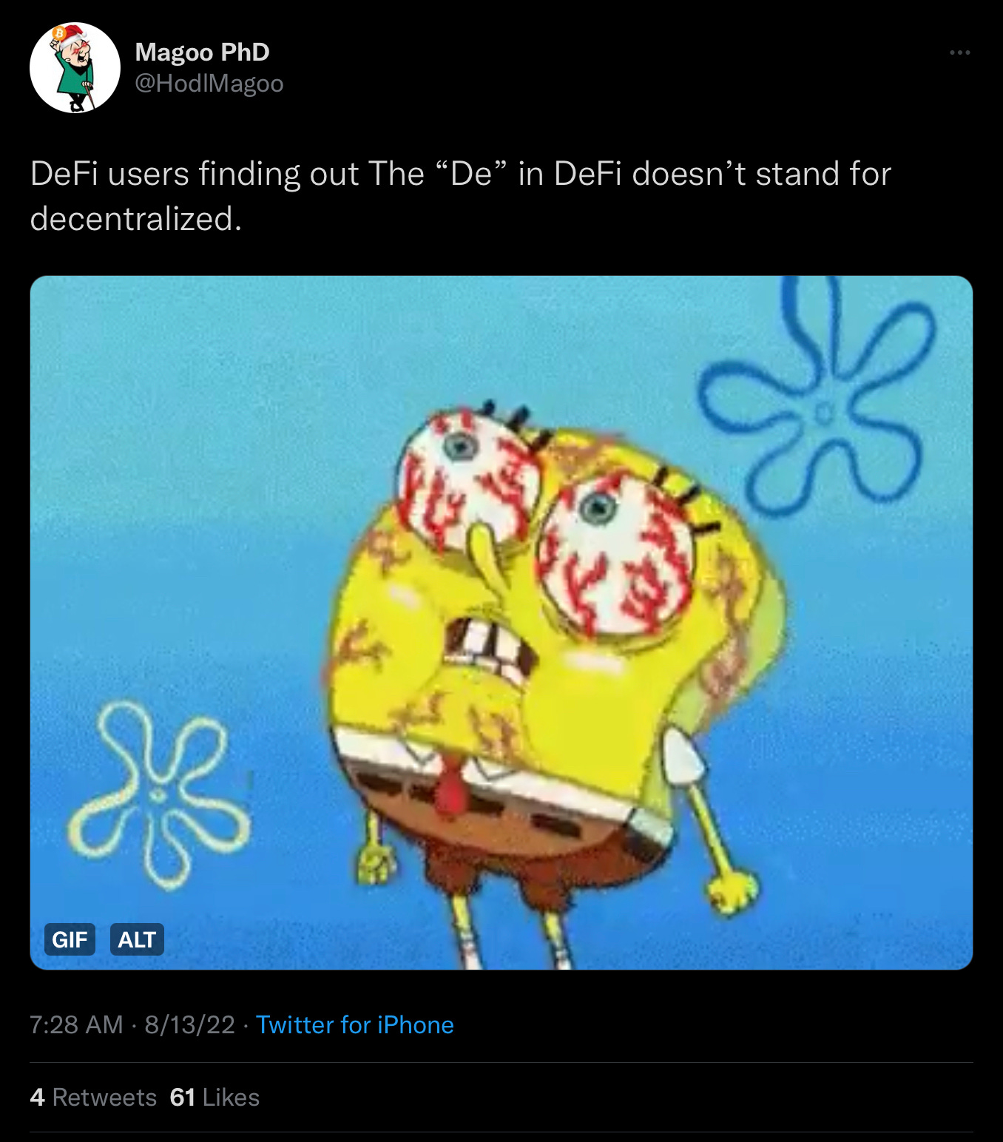The width and height of the screenshot is (1003, 1142).
Task: Open the @HodlMagoo handle link
Action: point(209,84)
